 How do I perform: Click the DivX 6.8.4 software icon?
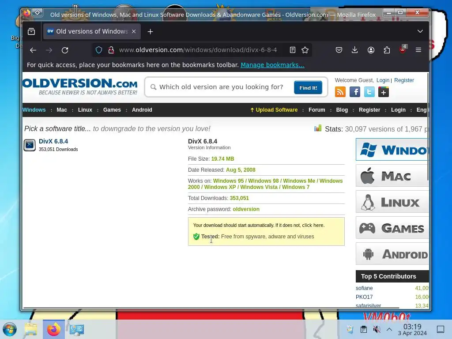click(30, 145)
